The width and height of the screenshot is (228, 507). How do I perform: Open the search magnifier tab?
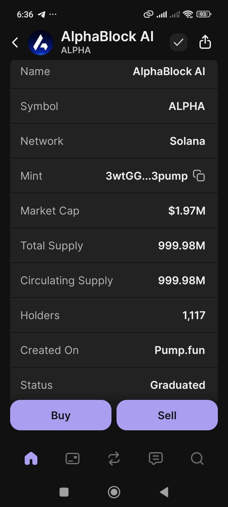(197, 459)
